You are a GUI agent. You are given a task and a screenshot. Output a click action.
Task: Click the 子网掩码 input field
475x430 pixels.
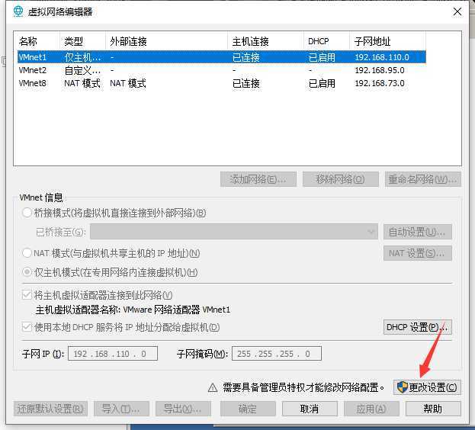[x=277, y=354]
